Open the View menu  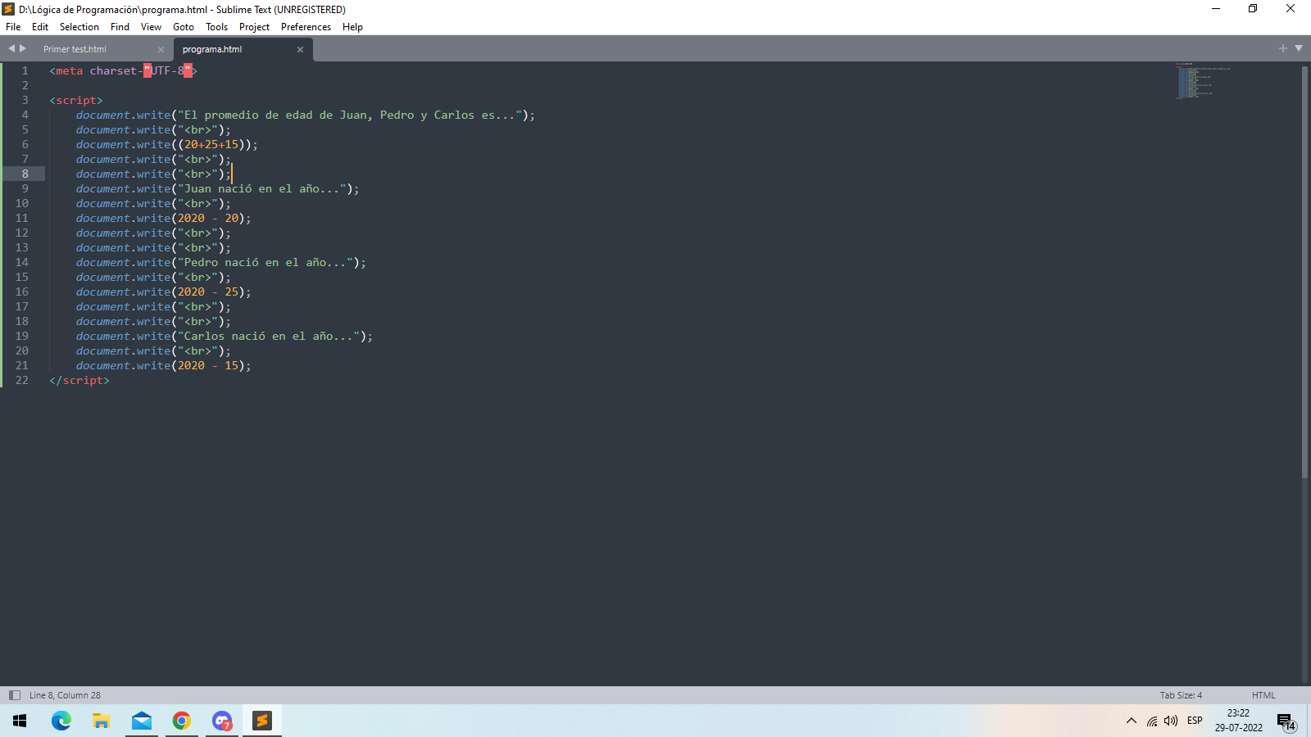click(151, 27)
